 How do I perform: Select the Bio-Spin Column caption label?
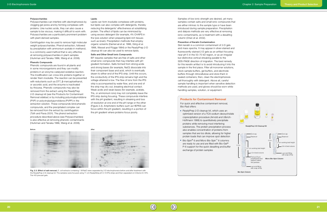244,172
